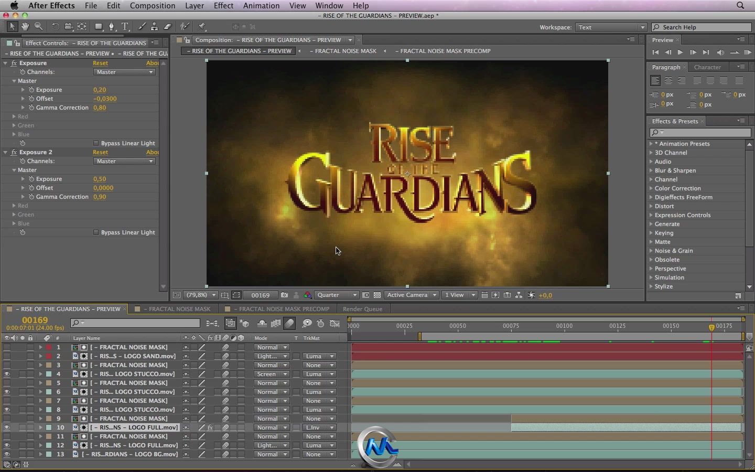Jump to the first frame in Preview
755x472 pixels.
point(655,52)
